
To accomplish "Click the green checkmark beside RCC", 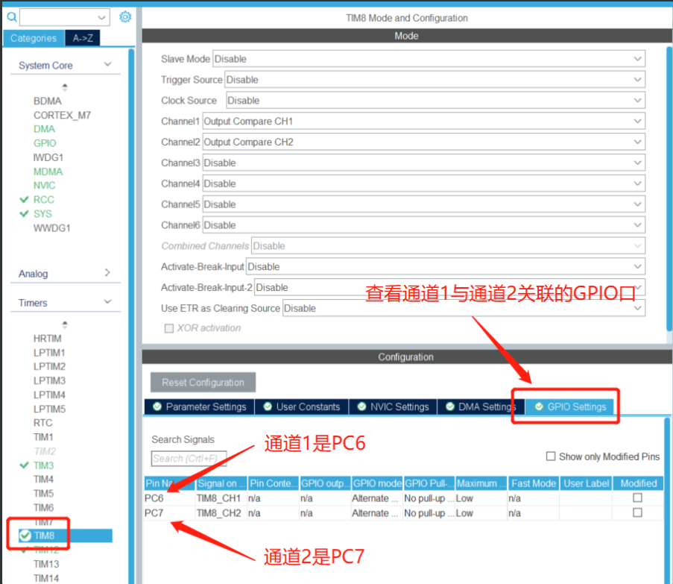I will (x=23, y=199).
